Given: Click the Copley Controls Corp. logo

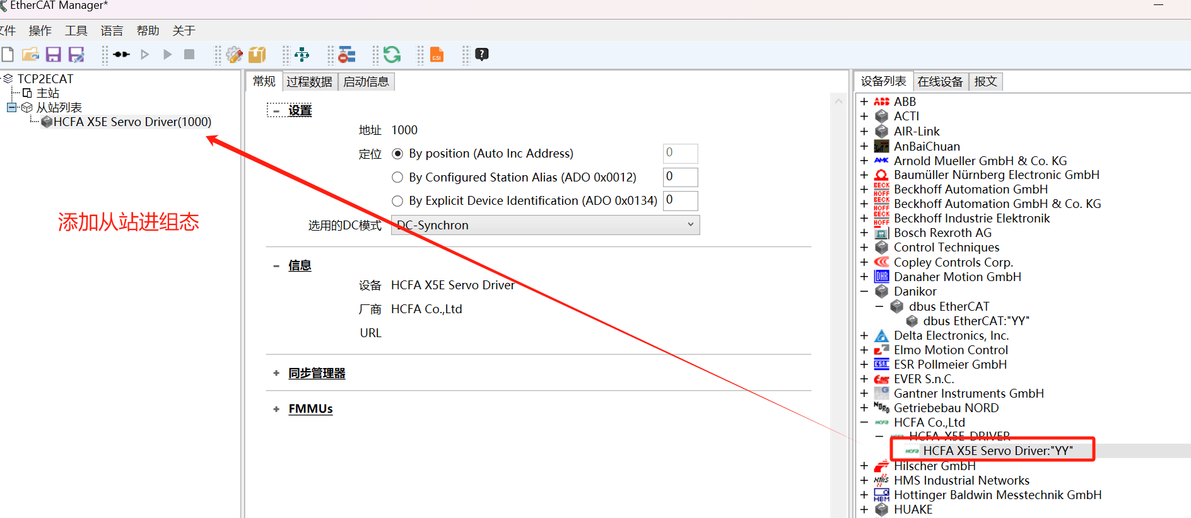Looking at the screenshot, I should point(881,262).
